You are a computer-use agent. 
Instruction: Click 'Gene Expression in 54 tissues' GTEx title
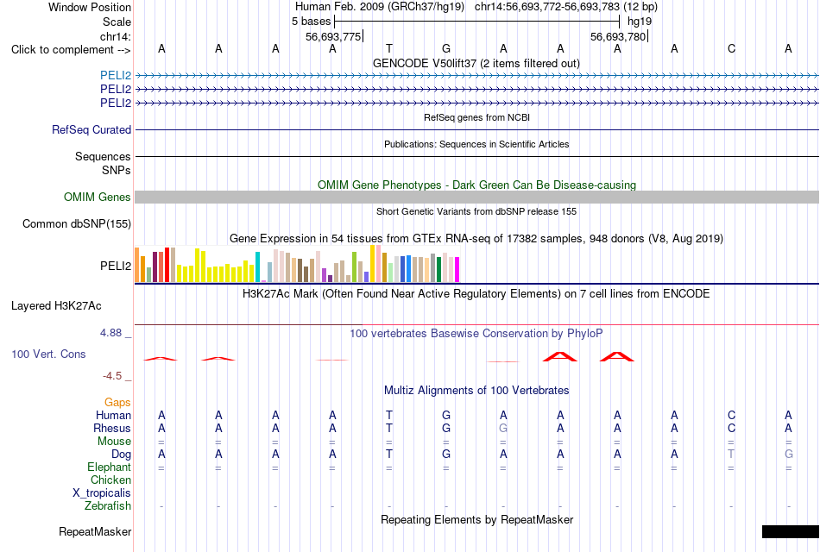476,238
